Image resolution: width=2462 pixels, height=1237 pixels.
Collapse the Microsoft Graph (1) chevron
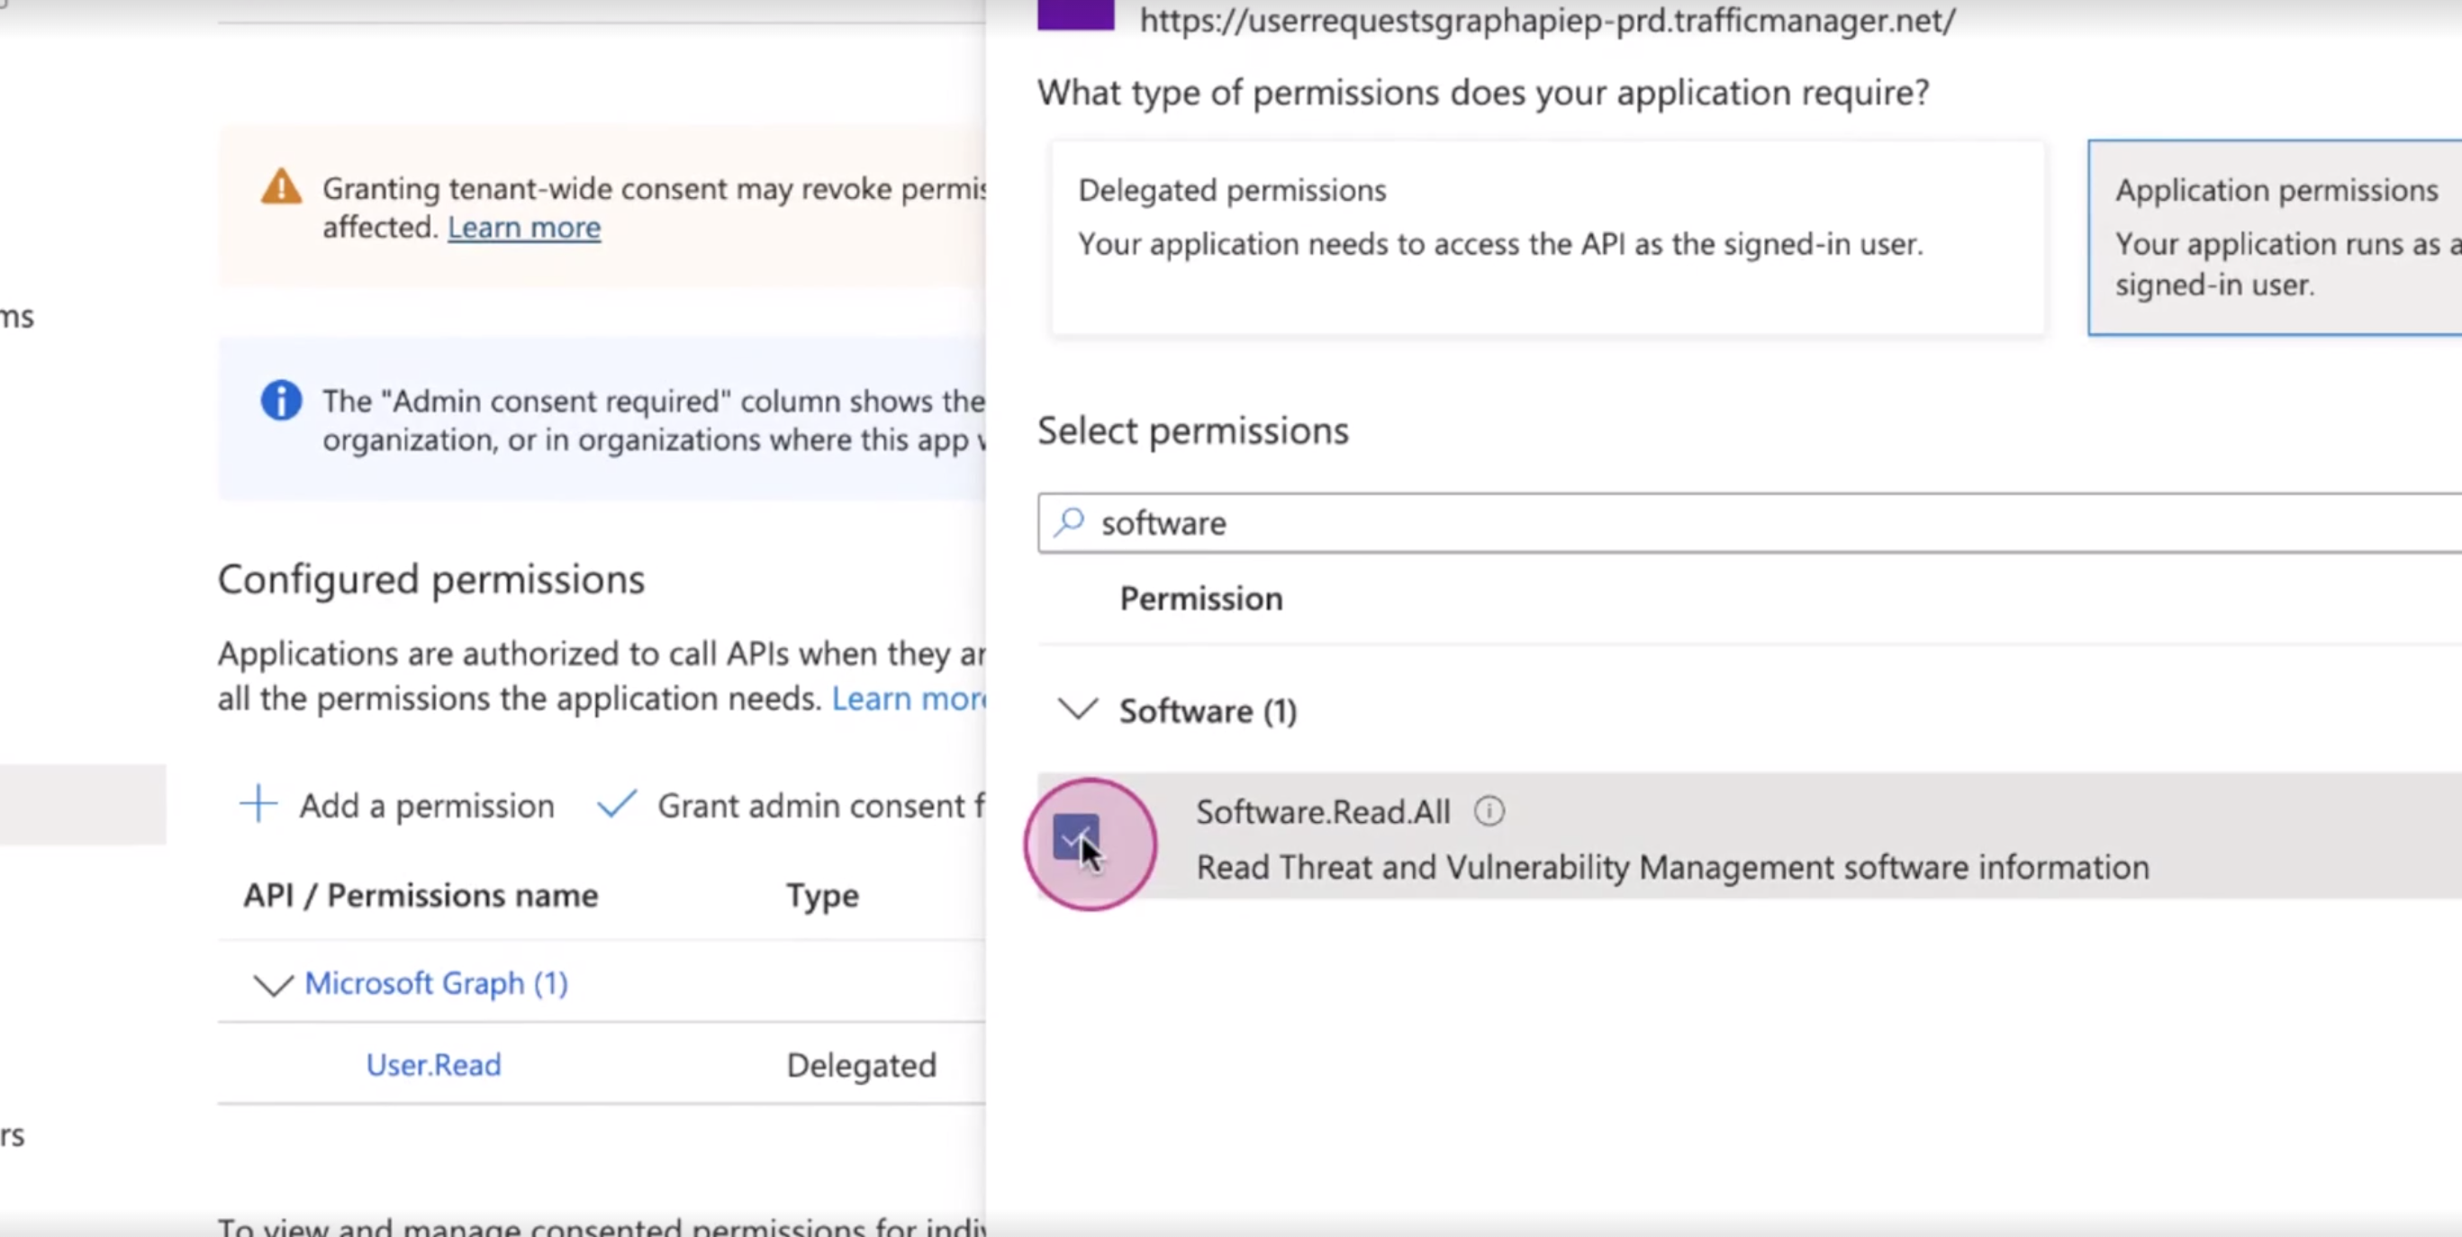click(272, 984)
